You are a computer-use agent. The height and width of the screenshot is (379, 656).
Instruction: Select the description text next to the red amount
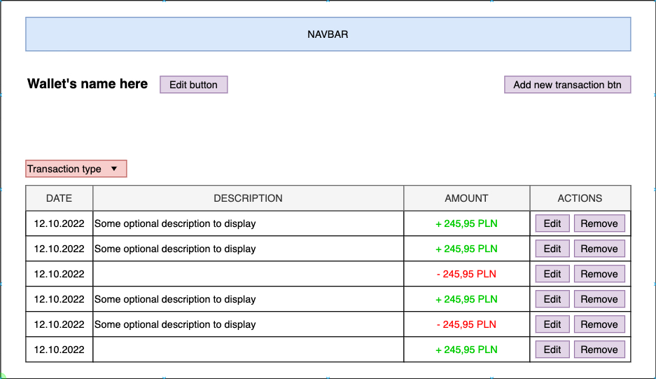pyautogui.click(x=175, y=324)
